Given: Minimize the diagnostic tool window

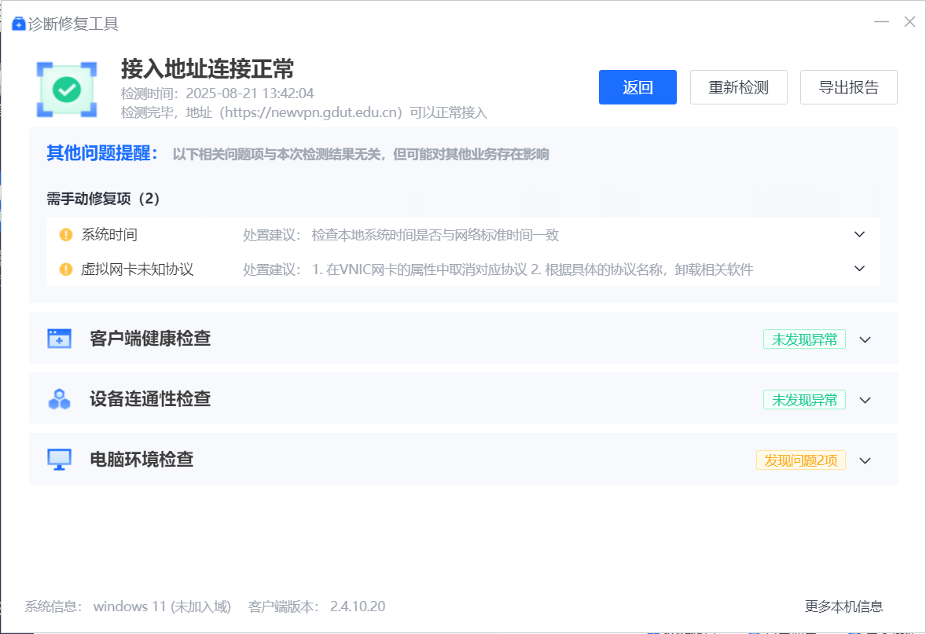Looking at the screenshot, I should pyautogui.click(x=882, y=23).
